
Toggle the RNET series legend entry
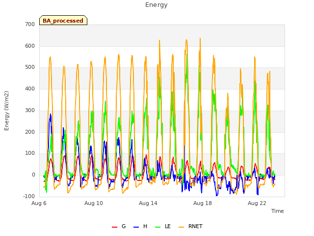190,226
